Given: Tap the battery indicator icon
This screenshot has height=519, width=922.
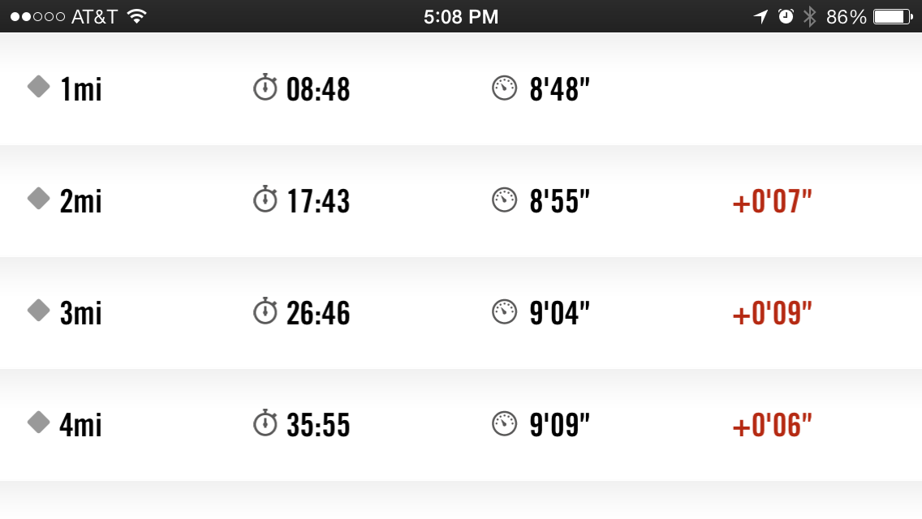Looking at the screenshot, I should click(x=892, y=16).
